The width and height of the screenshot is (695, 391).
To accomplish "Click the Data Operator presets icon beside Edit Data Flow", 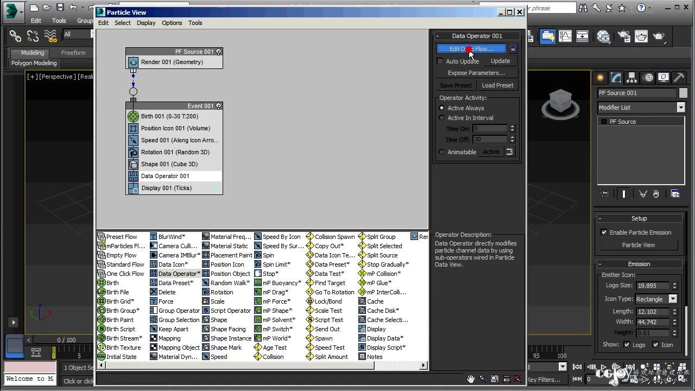I will (513, 48).
